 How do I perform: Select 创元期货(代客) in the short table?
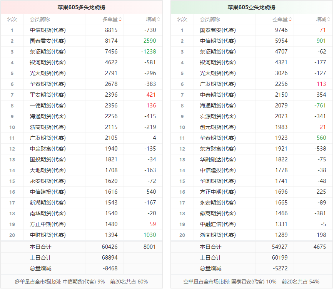click(218, 127)
